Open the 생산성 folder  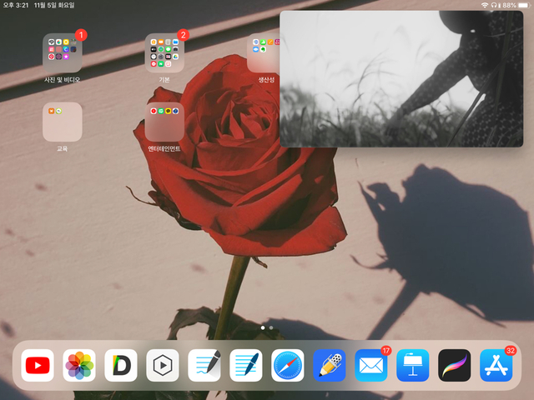click(x=264, y=53)
